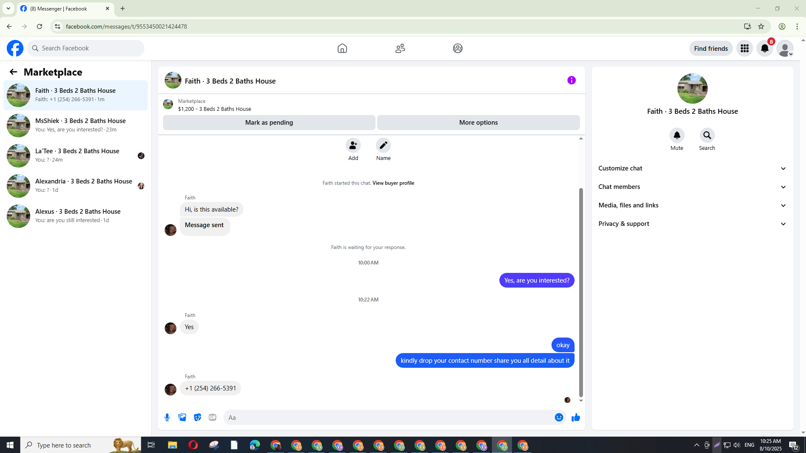Viewport: 806px width, 453px height.
Task: Open the tab search dropdown arrow in Chrome
Action: (x=8, y=8)
